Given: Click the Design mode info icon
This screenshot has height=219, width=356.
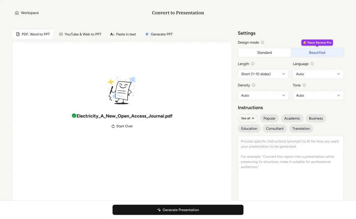Looking at the screenshot, I should [262, 42].
